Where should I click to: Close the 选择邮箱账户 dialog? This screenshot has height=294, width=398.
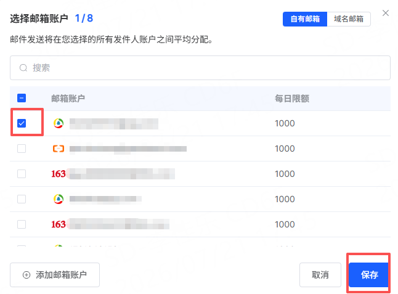pyautogui.click(x=386, y=13)
